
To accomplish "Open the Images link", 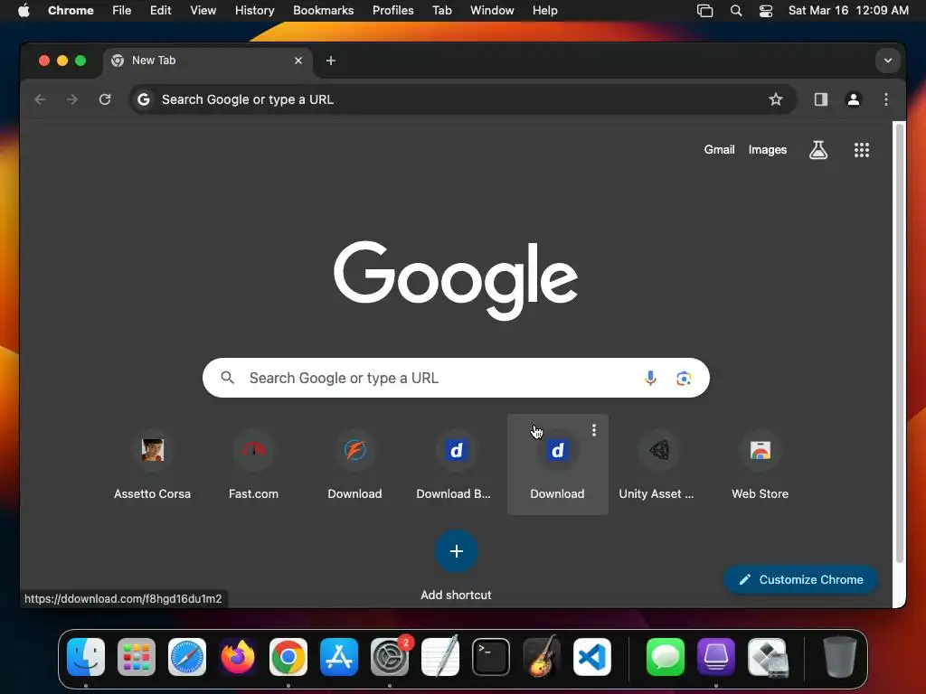I will 768,150.
